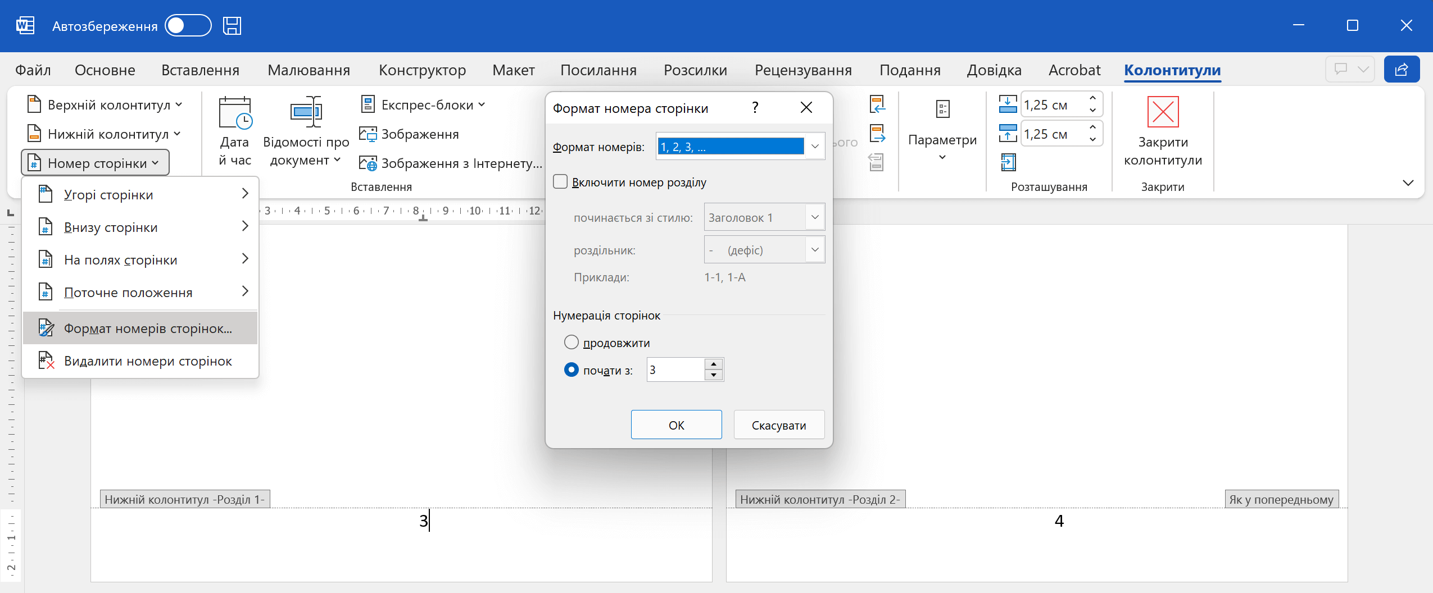Click the red Close Header and Footer icon

[x=1163, y=112]
